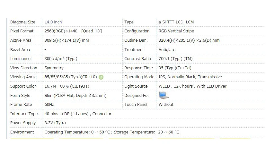Select the 'a-Si TFT-LCD, LCM' type value

tap(176, 22)
